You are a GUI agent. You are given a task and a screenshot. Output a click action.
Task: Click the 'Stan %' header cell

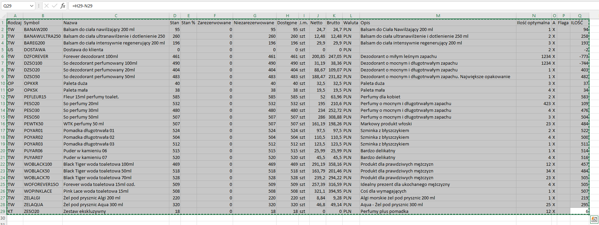(x=189, y=23)
